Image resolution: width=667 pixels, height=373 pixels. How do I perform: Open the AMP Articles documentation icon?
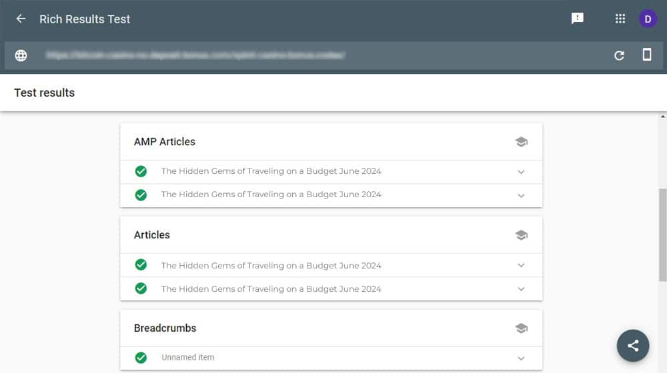point(521,141)
